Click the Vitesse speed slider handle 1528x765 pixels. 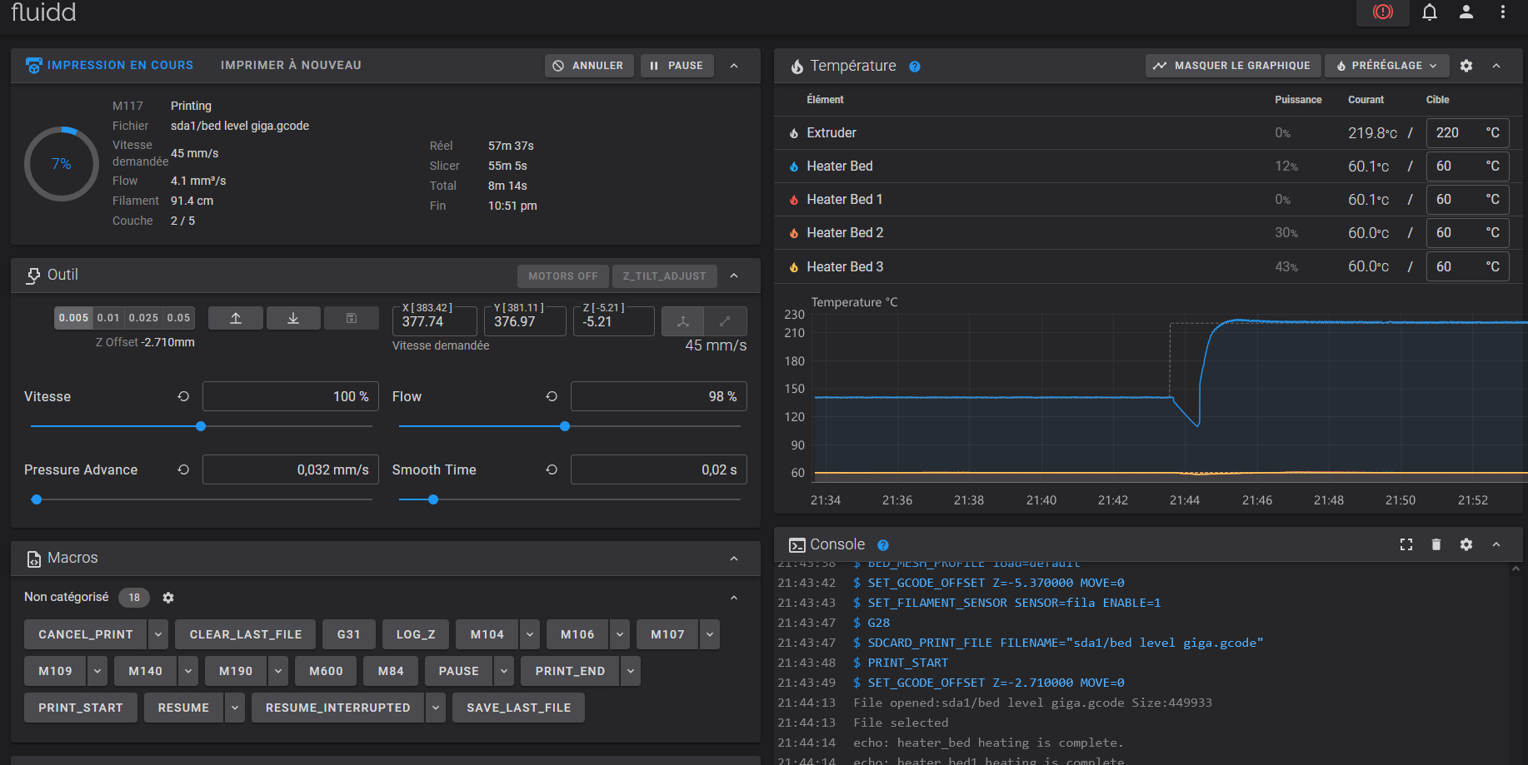201,426
